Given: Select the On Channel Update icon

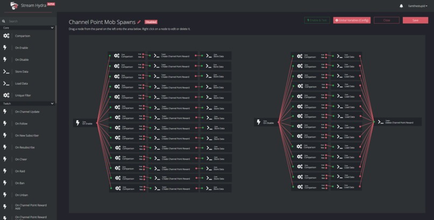Looking at the screenshot, I should (x=5, y=112).
